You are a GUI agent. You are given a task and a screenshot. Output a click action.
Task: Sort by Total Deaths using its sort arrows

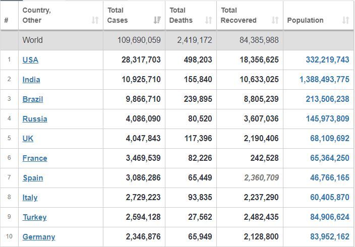pos(209,20)
